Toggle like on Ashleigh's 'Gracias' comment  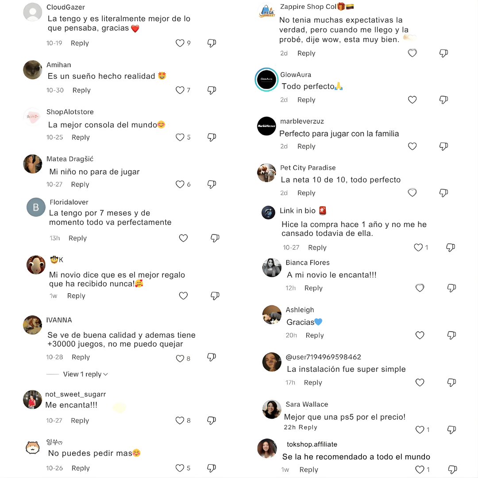pos(420,335)
